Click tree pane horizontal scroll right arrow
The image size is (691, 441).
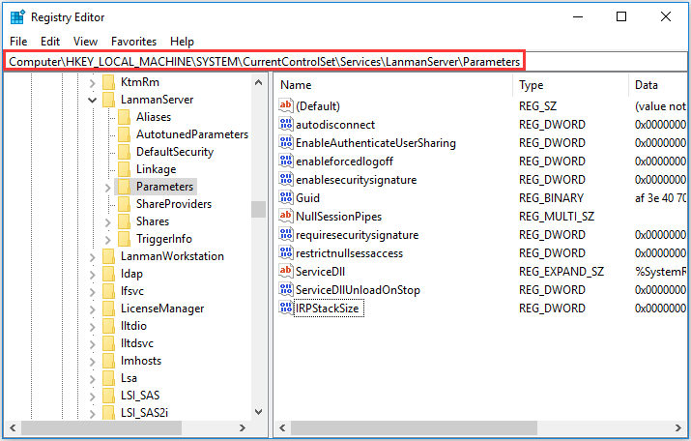[x=242, y=427]
